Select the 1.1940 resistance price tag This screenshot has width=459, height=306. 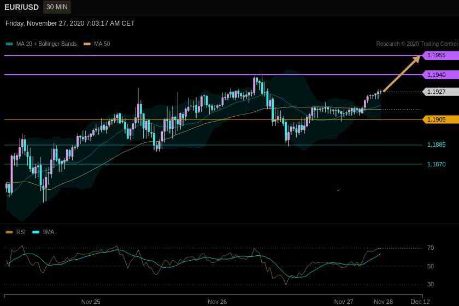[440, 75]
